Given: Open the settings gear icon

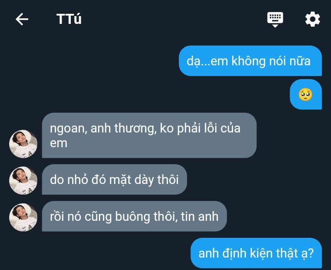Looking at the screenshot, I should [x=313, y=19].
